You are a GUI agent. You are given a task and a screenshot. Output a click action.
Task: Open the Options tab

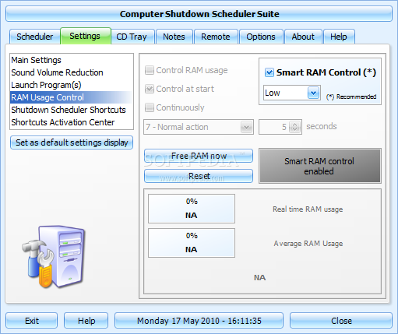point(261,37)
